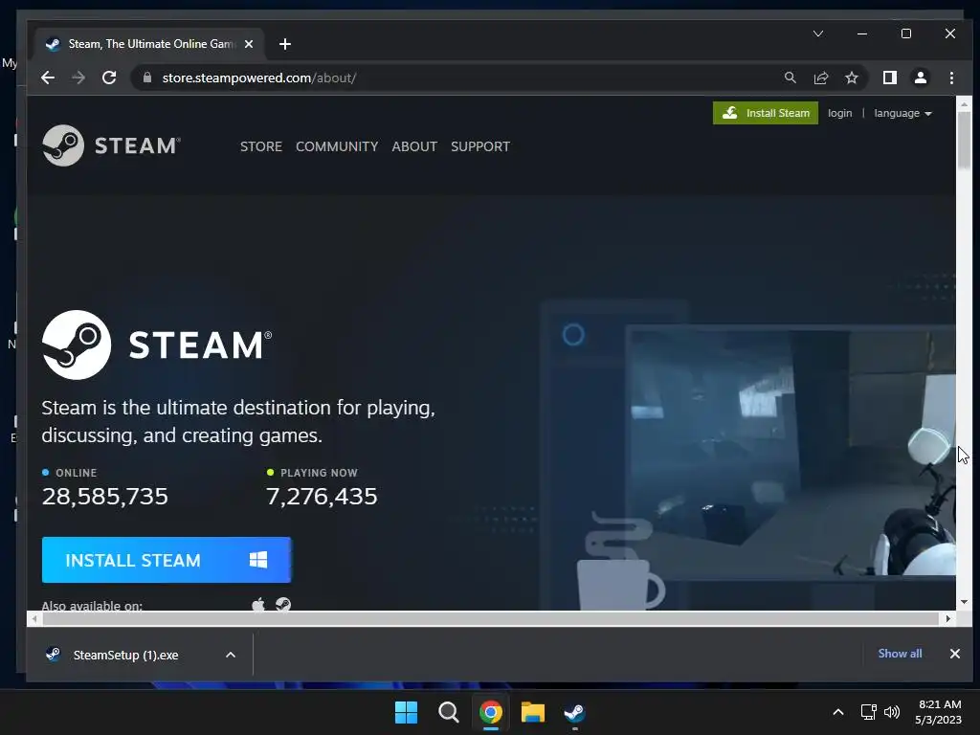980x735 pixels.
Task: Select the SteamOS download icon
Action: coord(283,605)
